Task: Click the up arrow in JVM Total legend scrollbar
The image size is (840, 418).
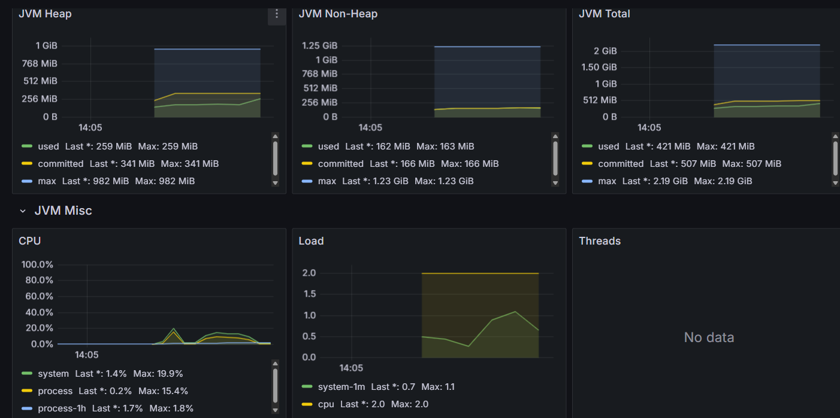Action: pyautogui.click(x=835, y=136)
